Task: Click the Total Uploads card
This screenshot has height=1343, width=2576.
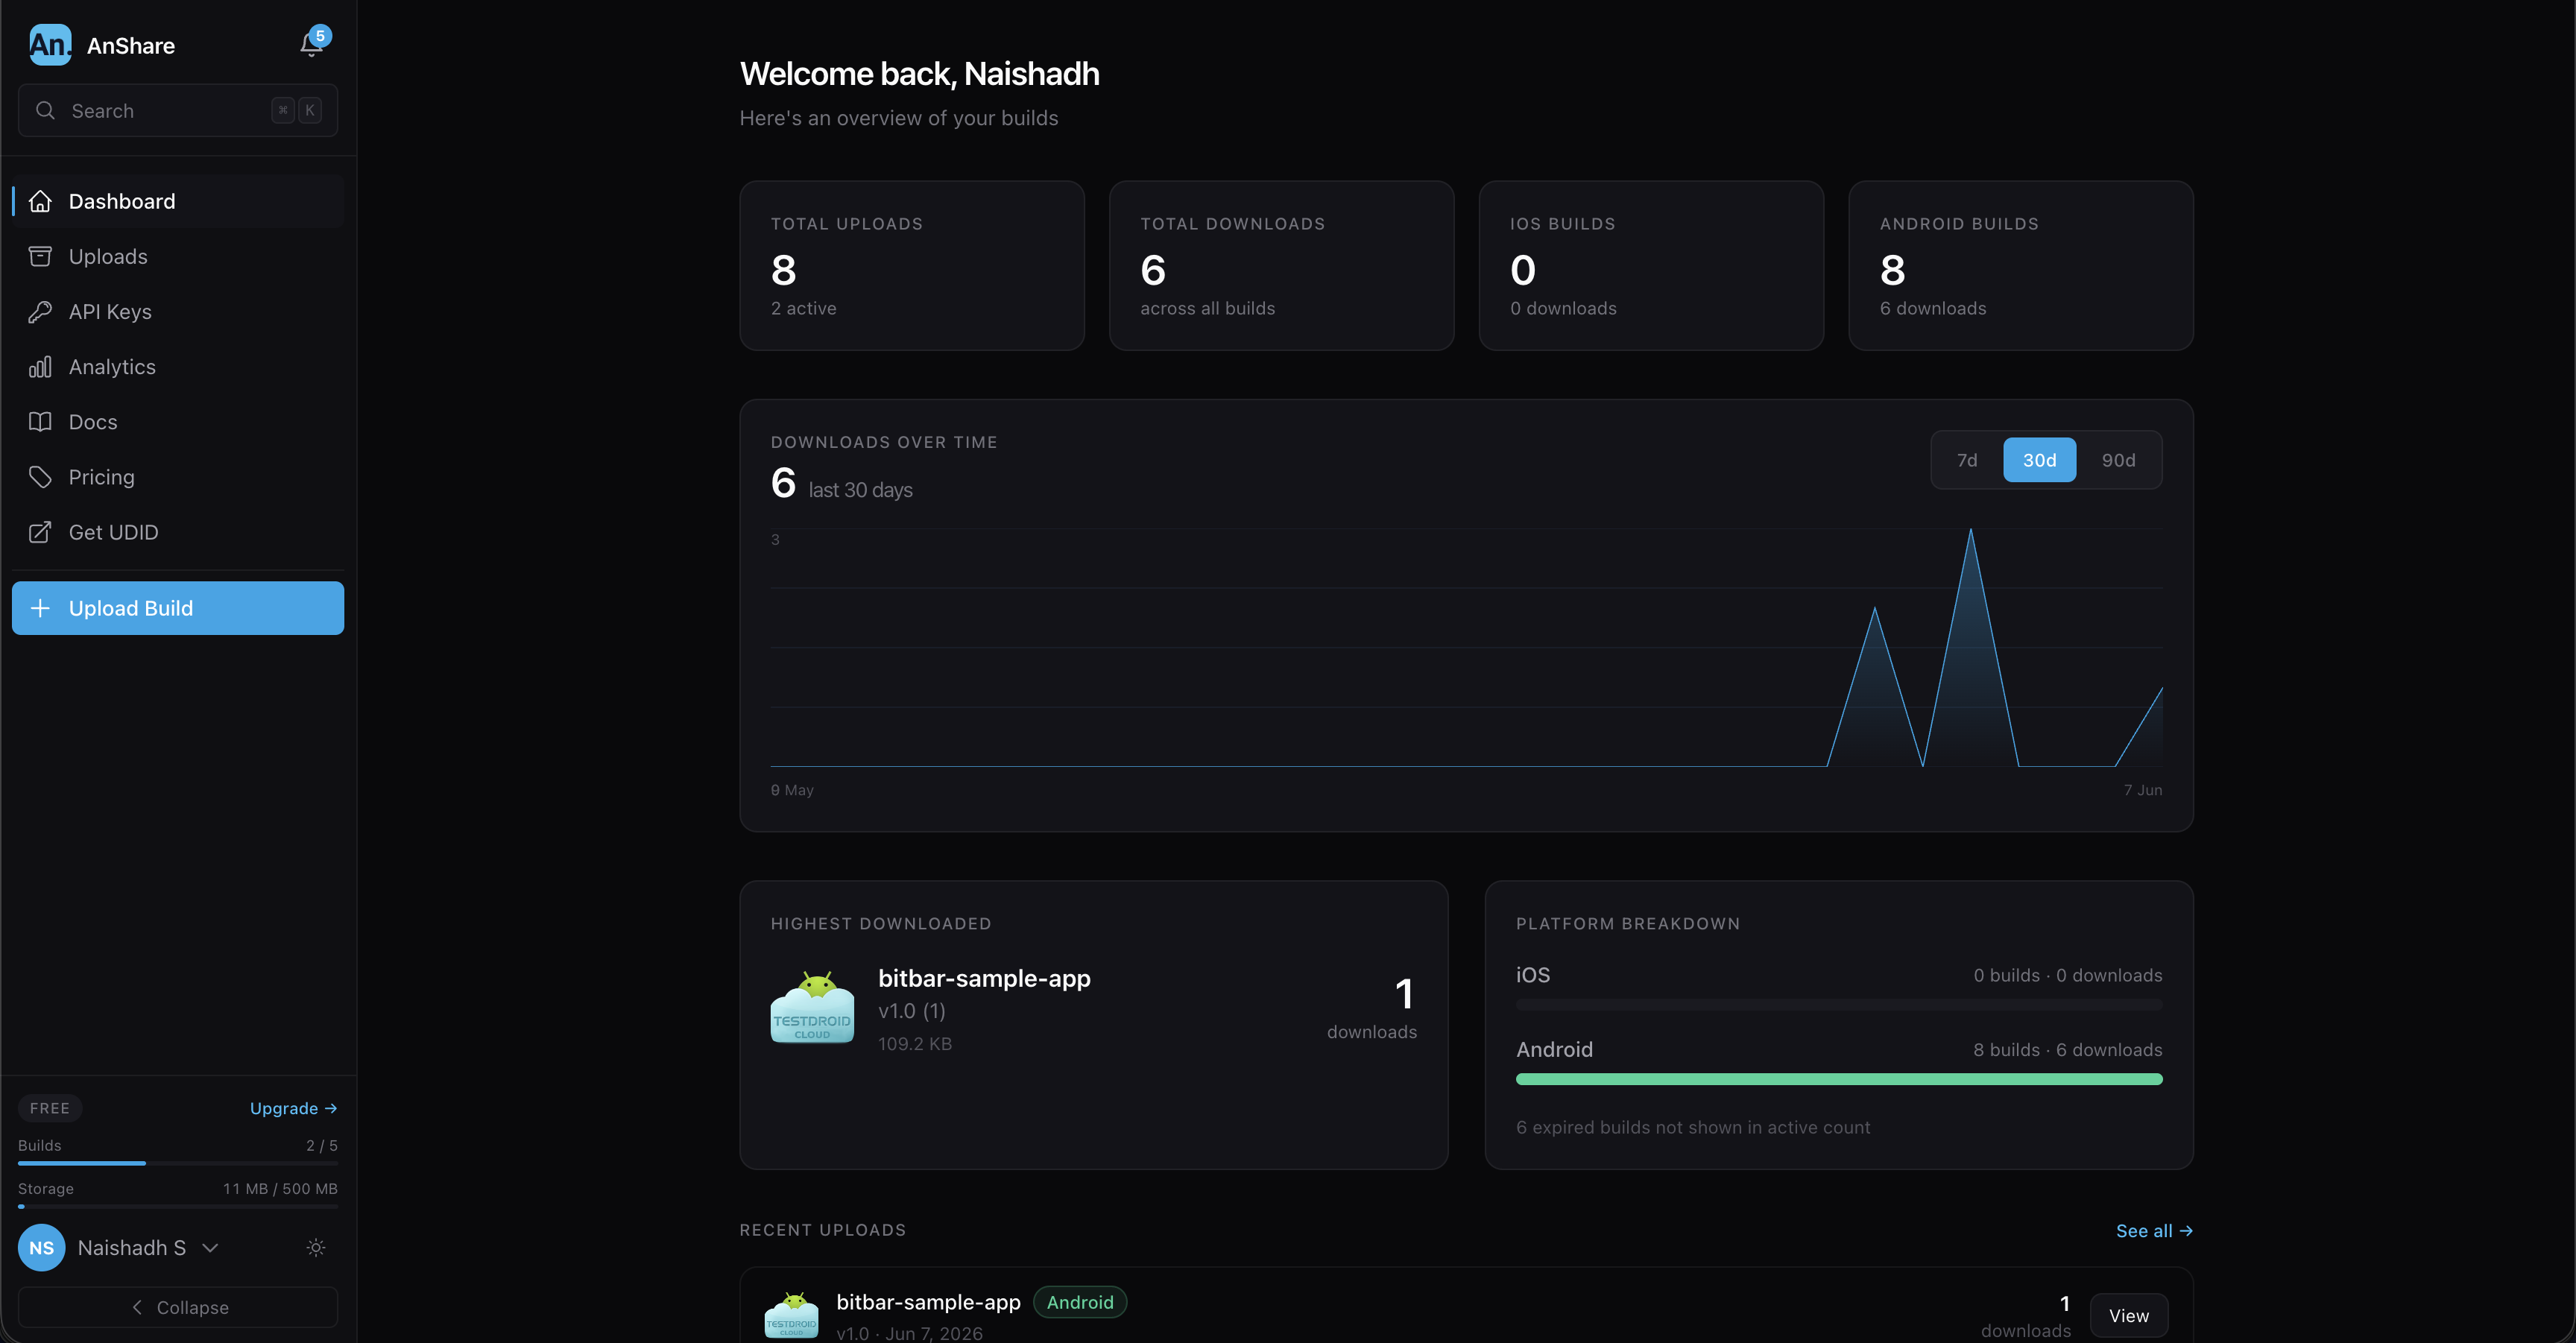Action: [x=912, y=265]
